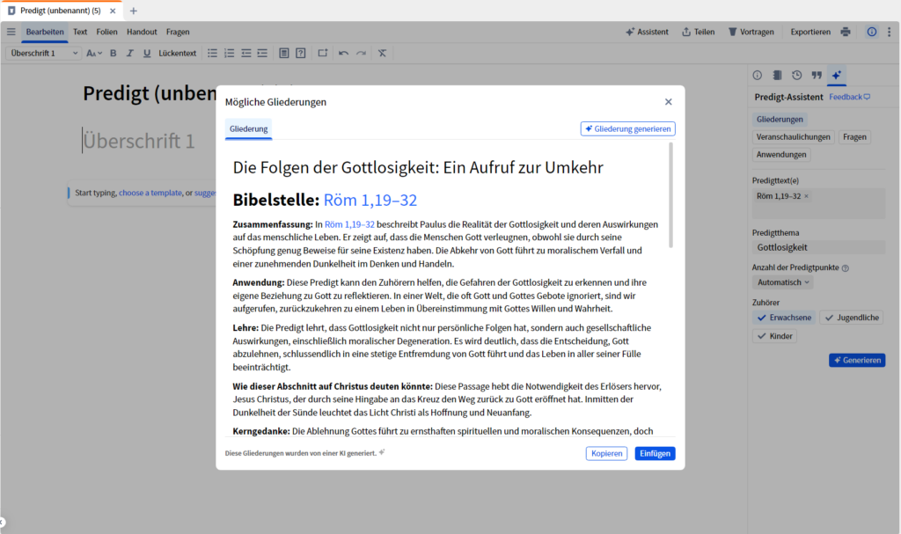Open the three-dot overflow menu

(889, 32)
